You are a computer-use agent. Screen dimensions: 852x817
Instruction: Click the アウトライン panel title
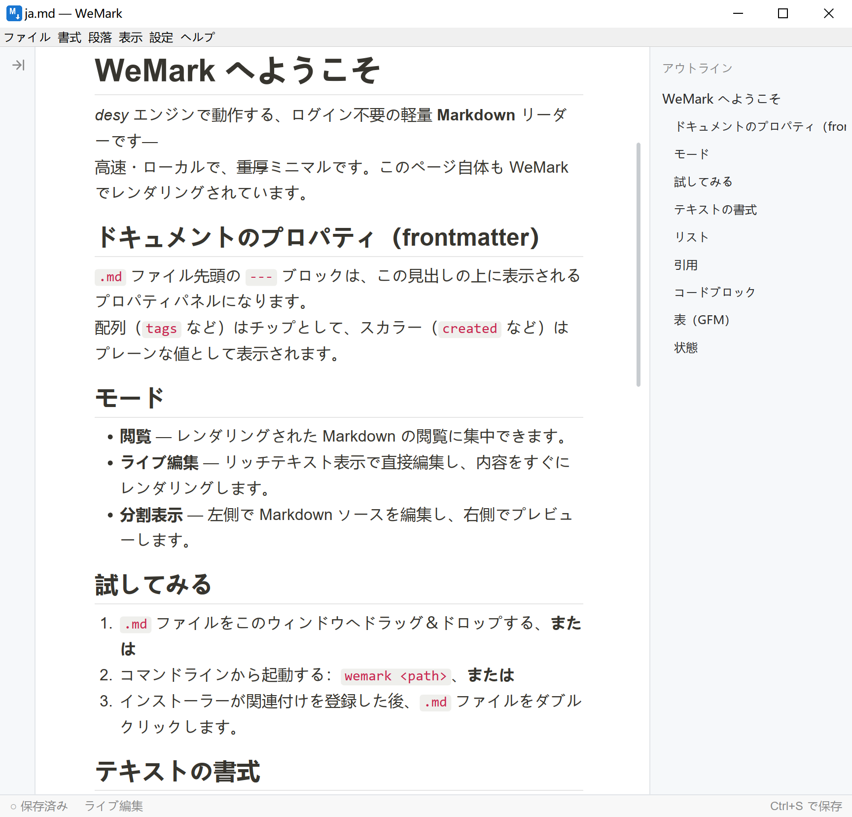click(x=698, y=68)
